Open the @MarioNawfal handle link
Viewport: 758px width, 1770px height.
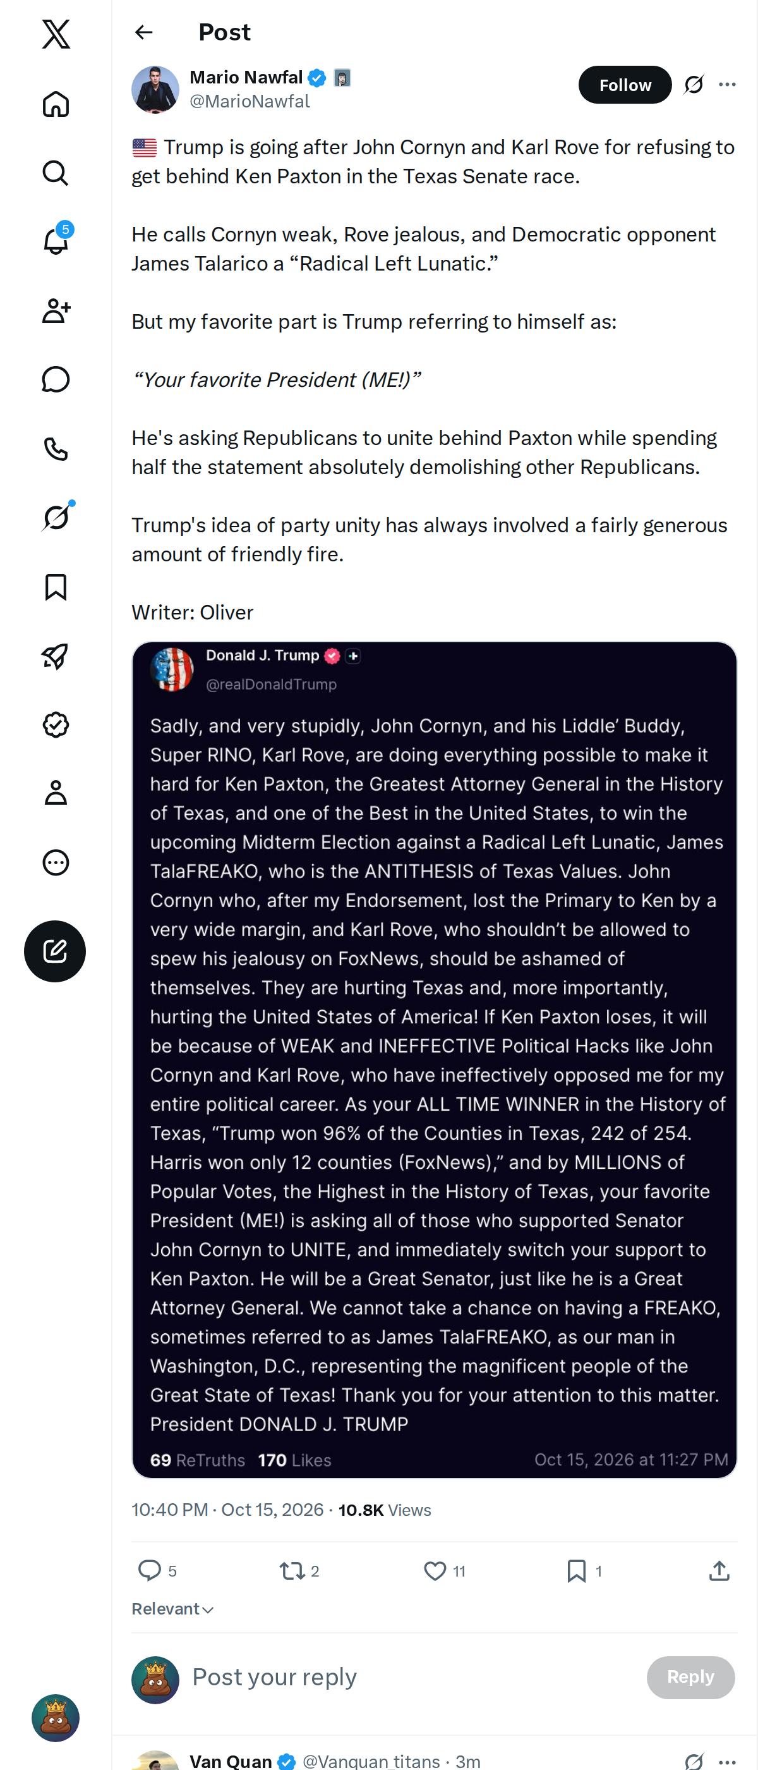point(250,102)
